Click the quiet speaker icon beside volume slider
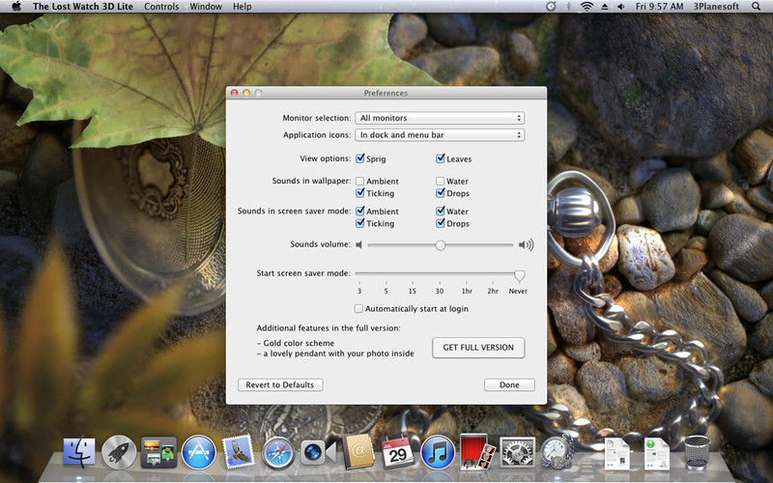 point(358,245)
